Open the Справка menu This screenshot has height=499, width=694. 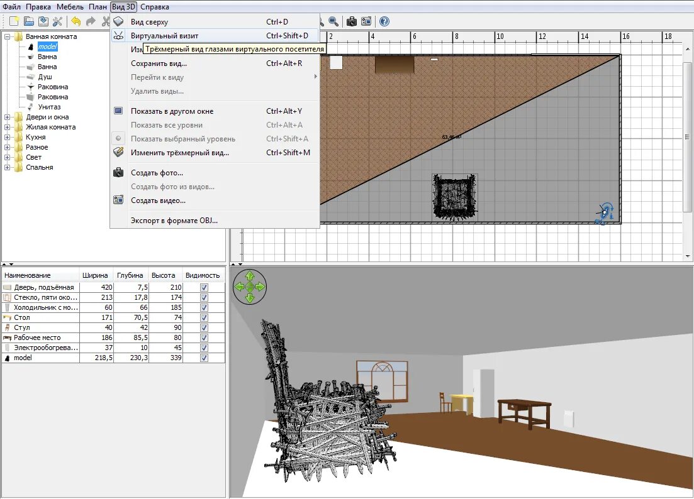[155, 7]
